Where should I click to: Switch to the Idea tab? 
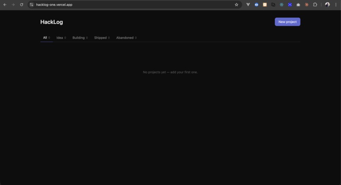click(x=61, y=38)
